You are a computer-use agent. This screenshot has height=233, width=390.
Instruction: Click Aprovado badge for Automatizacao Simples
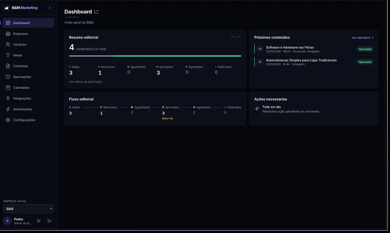pyautogui.click(x=365, y=62)
